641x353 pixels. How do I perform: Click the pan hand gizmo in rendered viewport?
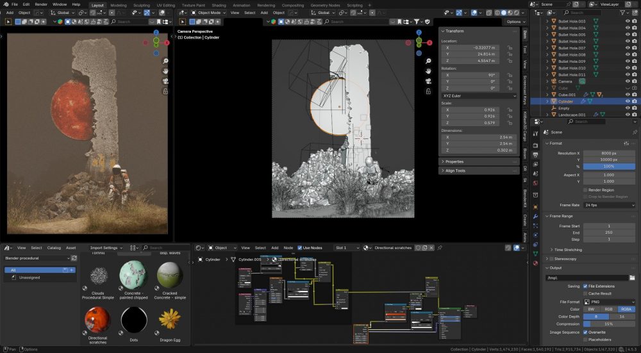click(x=165, y=71)
